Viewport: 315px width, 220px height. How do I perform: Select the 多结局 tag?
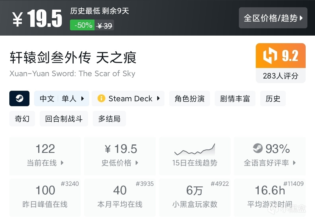coord(109,119)
